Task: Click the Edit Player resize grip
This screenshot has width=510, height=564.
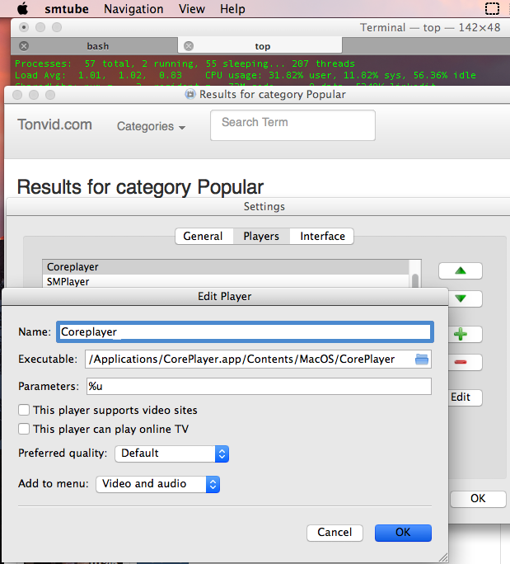Action: [443, 558]
